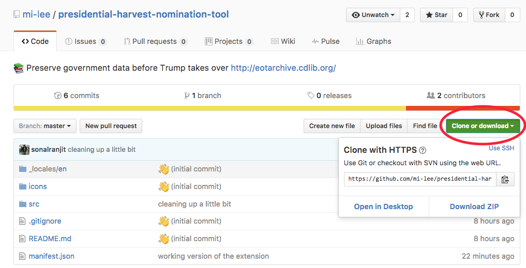The image size is (526, 268).
Task: Switch to the Issues tab
Action: [86, 41]
